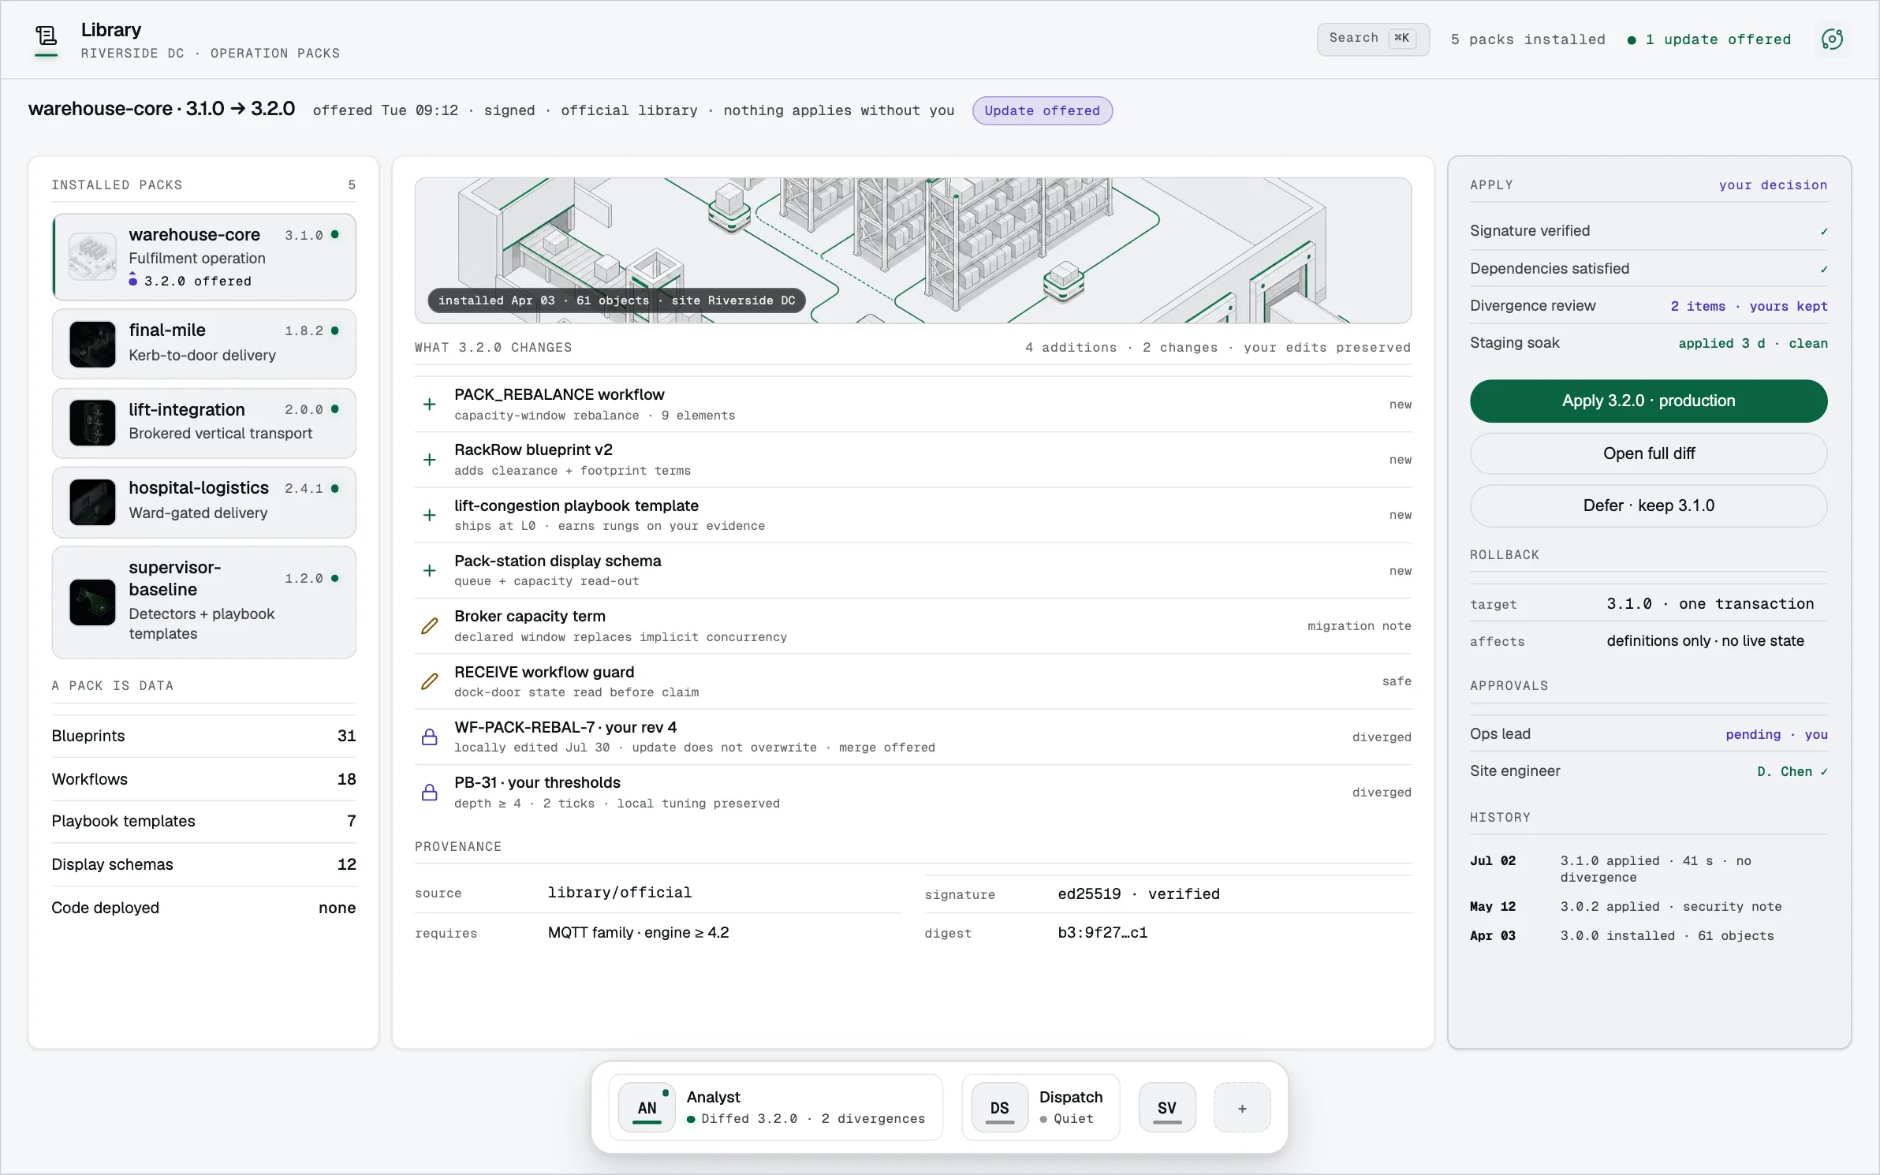This screenshot has width=1880, height=1175.
Task: Select the final-mile pack icon
Action: click(x=92, y=345)
